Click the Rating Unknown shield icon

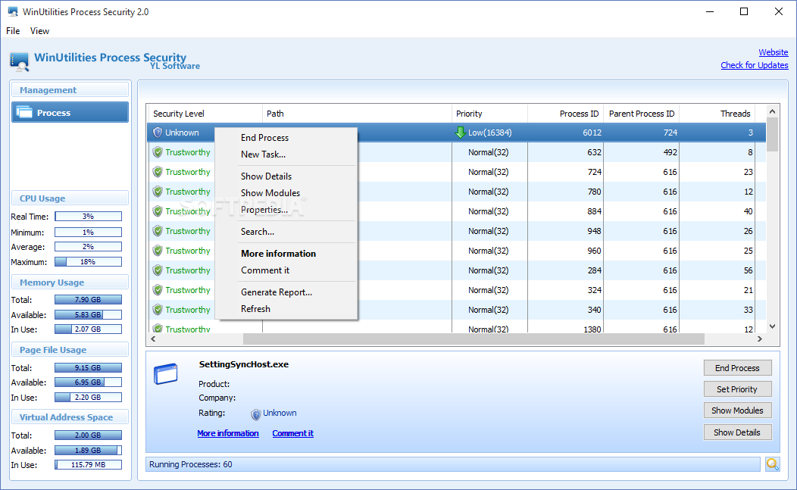(x=256, y=414)
